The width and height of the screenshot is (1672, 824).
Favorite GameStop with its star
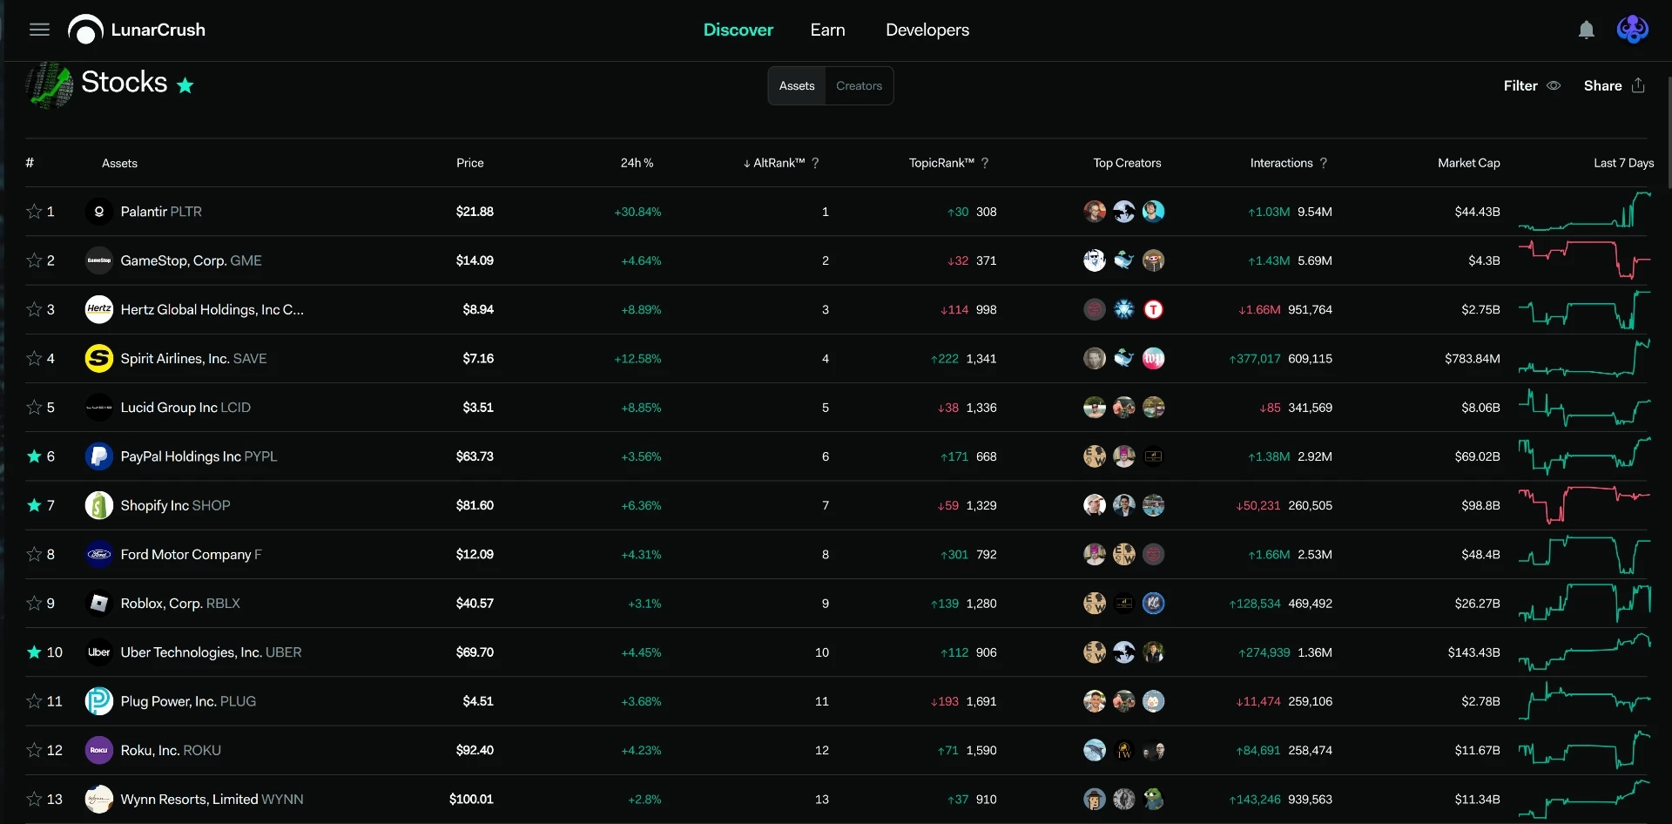[34, 260]
